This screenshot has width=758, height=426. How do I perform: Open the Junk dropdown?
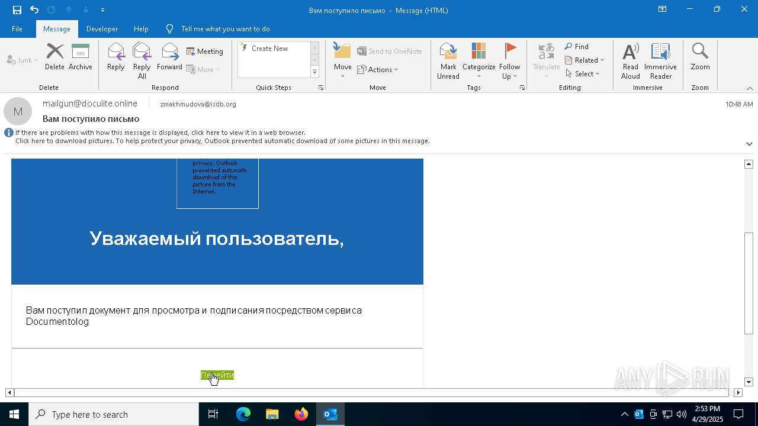click(x=23, y=60)
